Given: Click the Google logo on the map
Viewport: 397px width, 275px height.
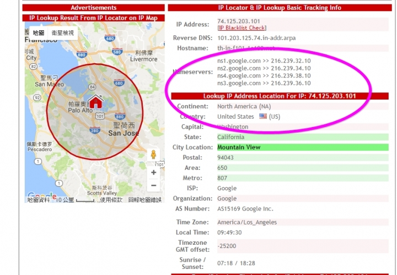Looking at the screenshot, I should tap(42, 196).
